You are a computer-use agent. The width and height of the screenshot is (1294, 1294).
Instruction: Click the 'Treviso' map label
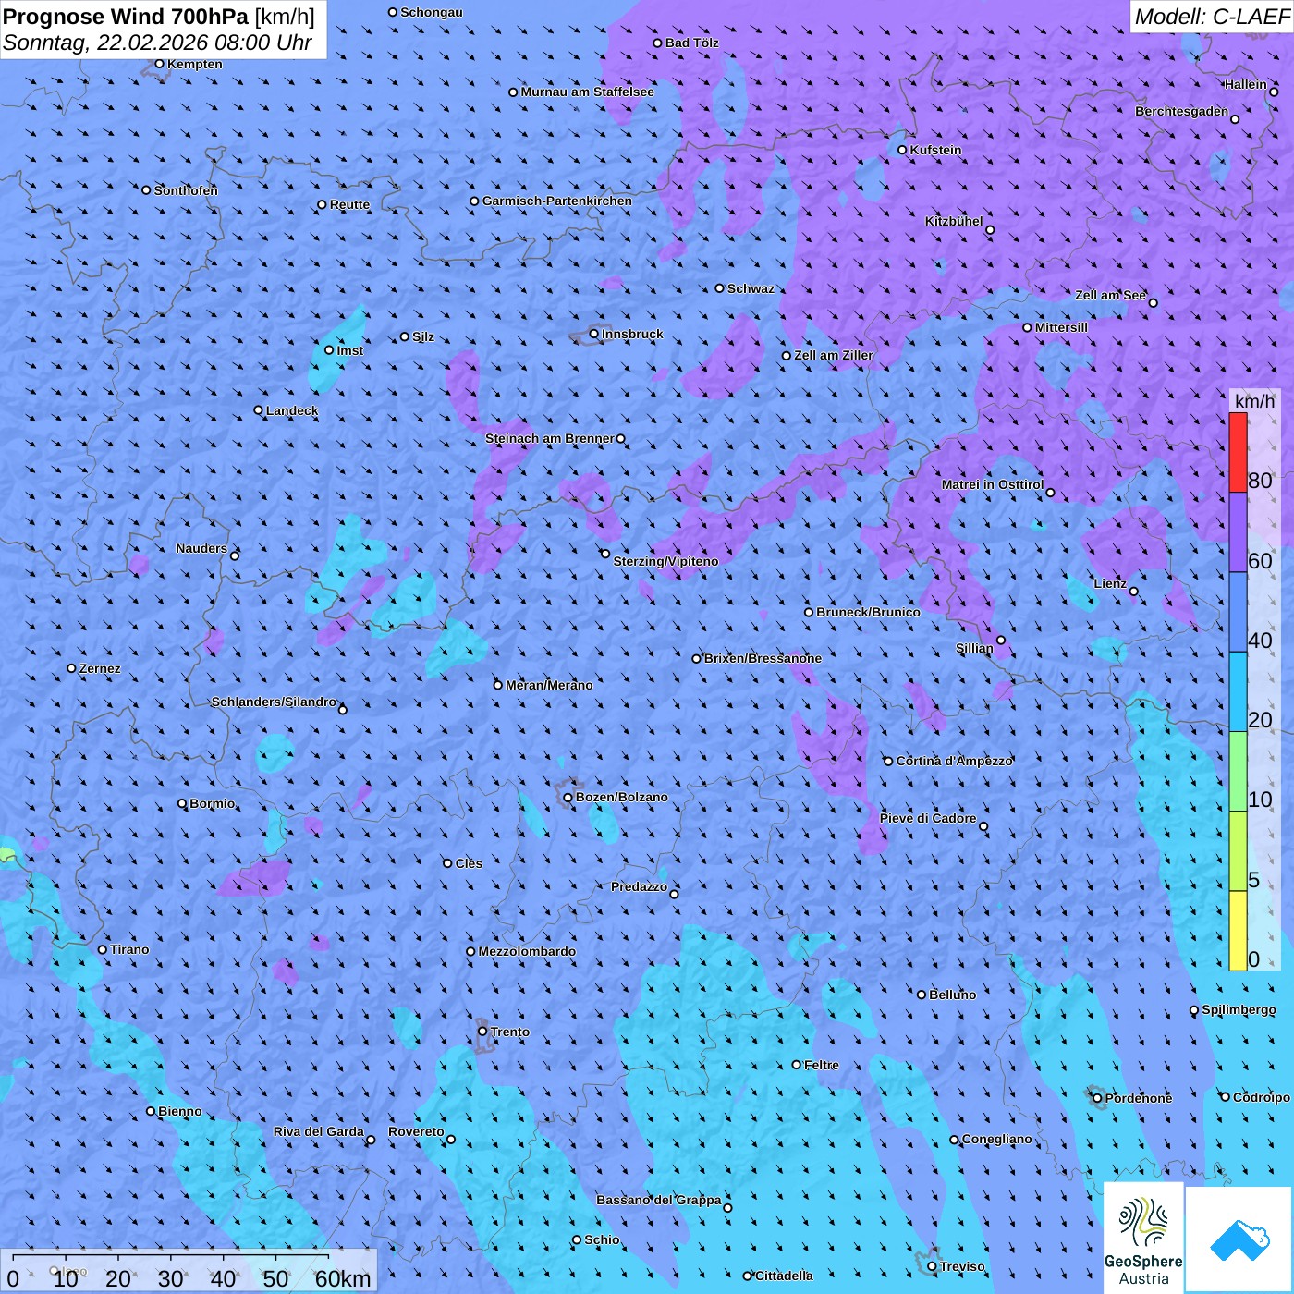961,1266
